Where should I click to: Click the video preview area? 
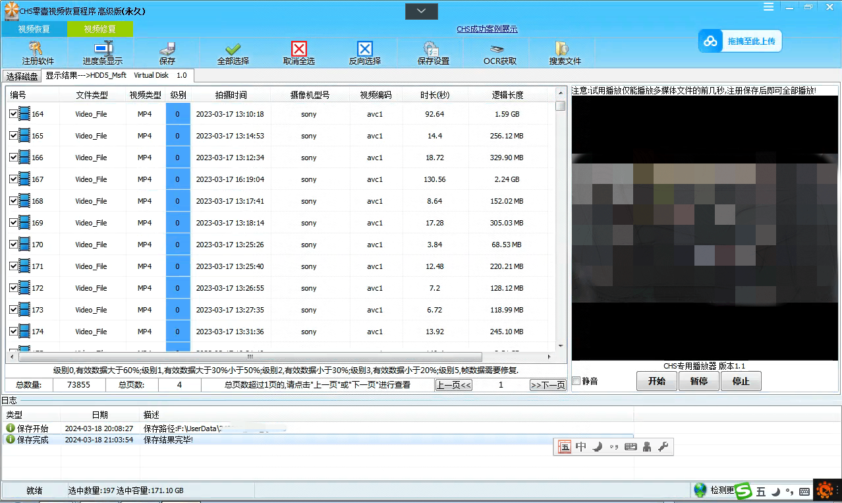(704, 227)
